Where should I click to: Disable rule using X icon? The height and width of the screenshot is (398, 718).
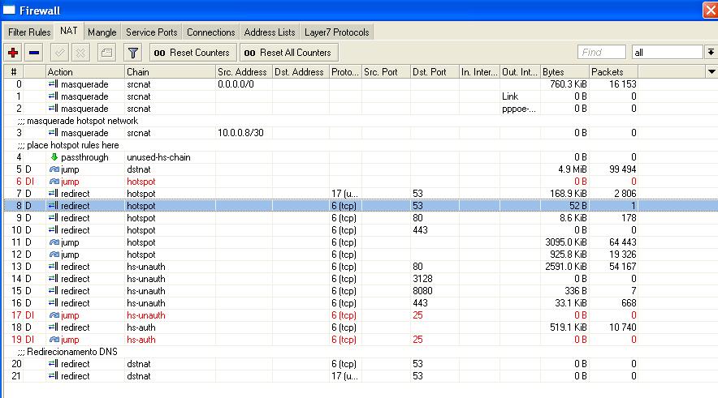[x=80, y=53]
